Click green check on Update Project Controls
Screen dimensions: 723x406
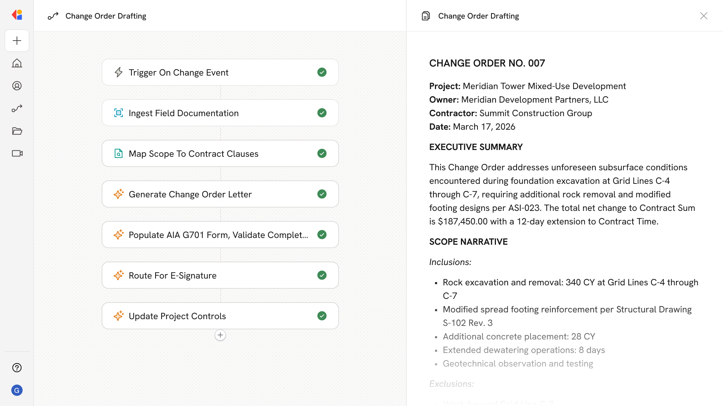pos(322,316)
